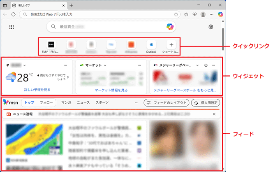
Task: Reload the page with refresh icon
Action: pyautogui.click(x=14, y=14)
